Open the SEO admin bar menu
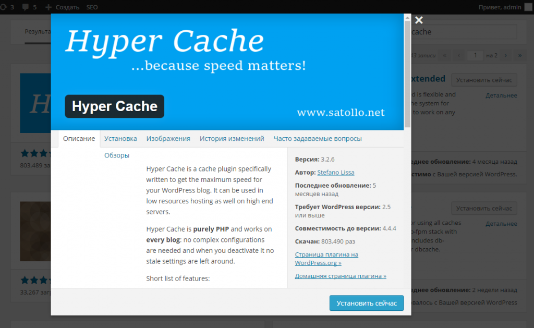 (x=92, y=7)
